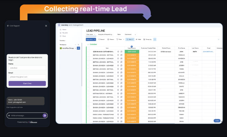This screenshot has width=227, height=137.
Task: Check the KATRINA PORCHE row checkbox
Action: point(88,93)
